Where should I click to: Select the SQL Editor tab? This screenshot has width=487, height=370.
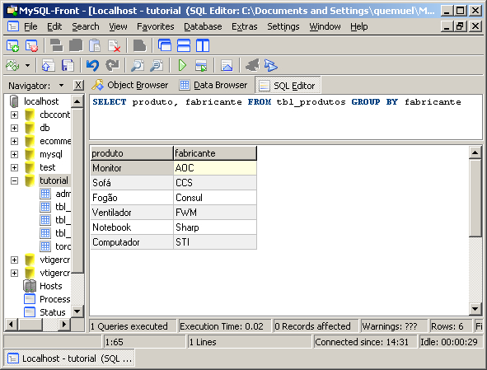[288, 86]
